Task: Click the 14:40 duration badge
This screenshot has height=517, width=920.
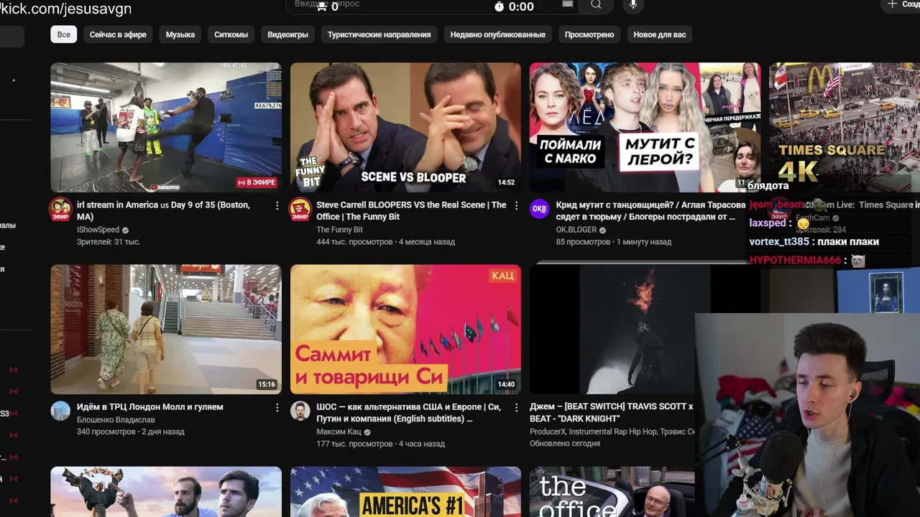Action: click(x=506, y=384)
